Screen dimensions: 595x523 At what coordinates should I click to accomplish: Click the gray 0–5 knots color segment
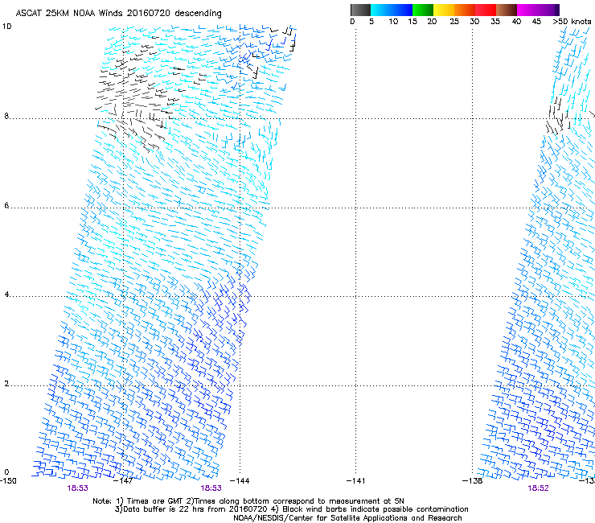point(360,10)
